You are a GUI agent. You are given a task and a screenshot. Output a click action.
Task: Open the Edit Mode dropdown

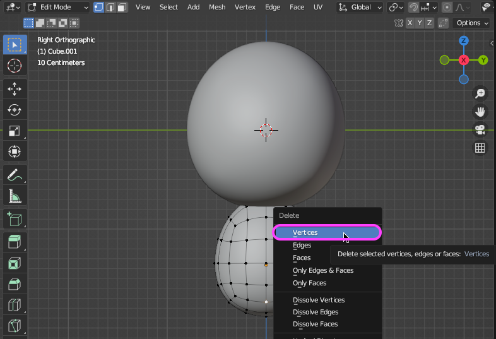click(58, 8)
